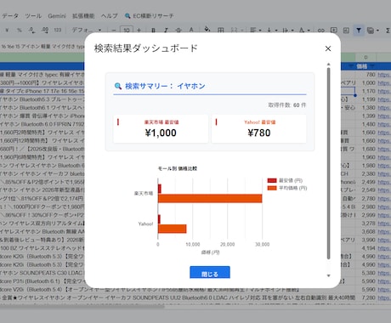Open the horizontal align dropdown
Viewport: 391px width, 323px height.
pos(256,30)
